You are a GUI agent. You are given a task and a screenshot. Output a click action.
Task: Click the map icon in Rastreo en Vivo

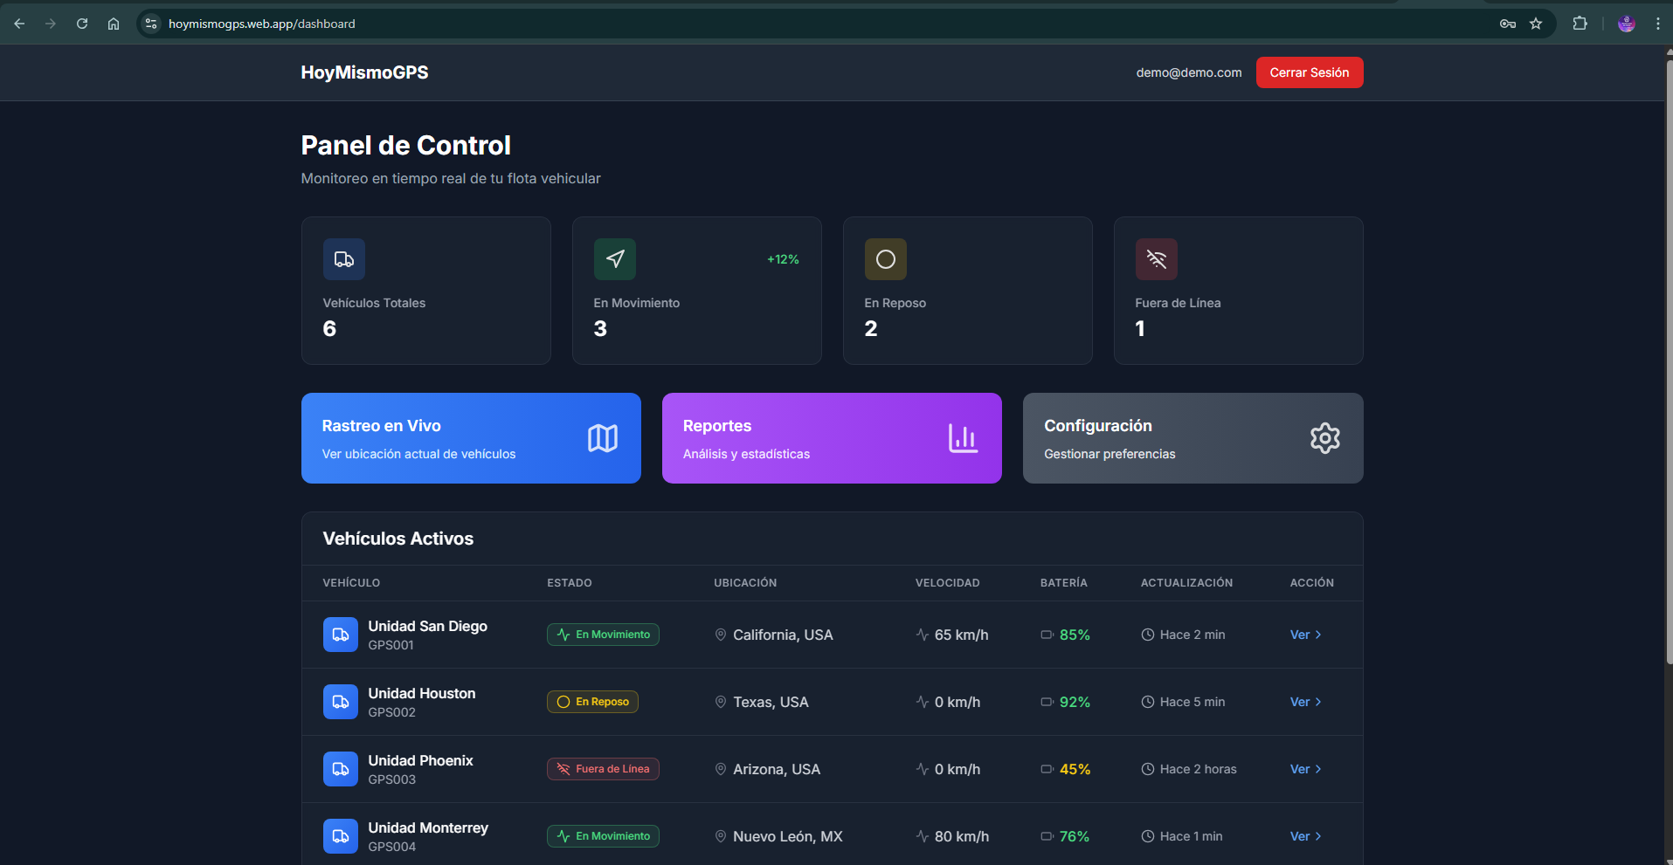click(602, 438)
